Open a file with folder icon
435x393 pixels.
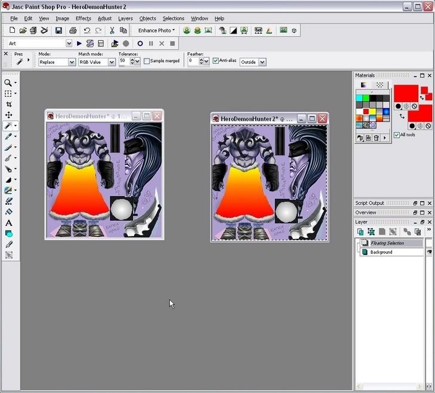pos(23,30)
